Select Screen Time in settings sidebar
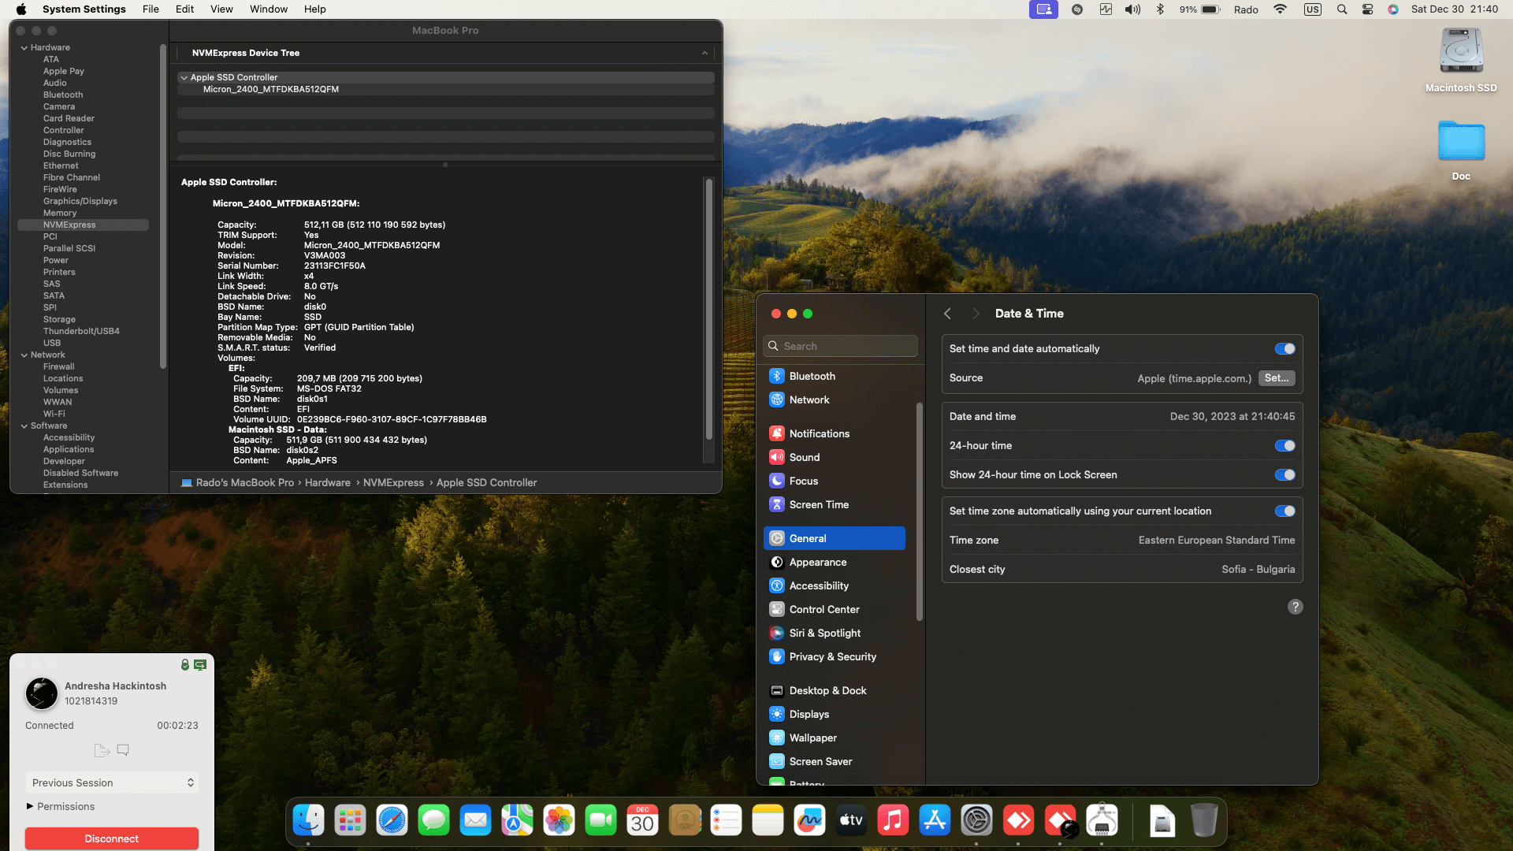The image size is (1513, 851). click(819, 505)
